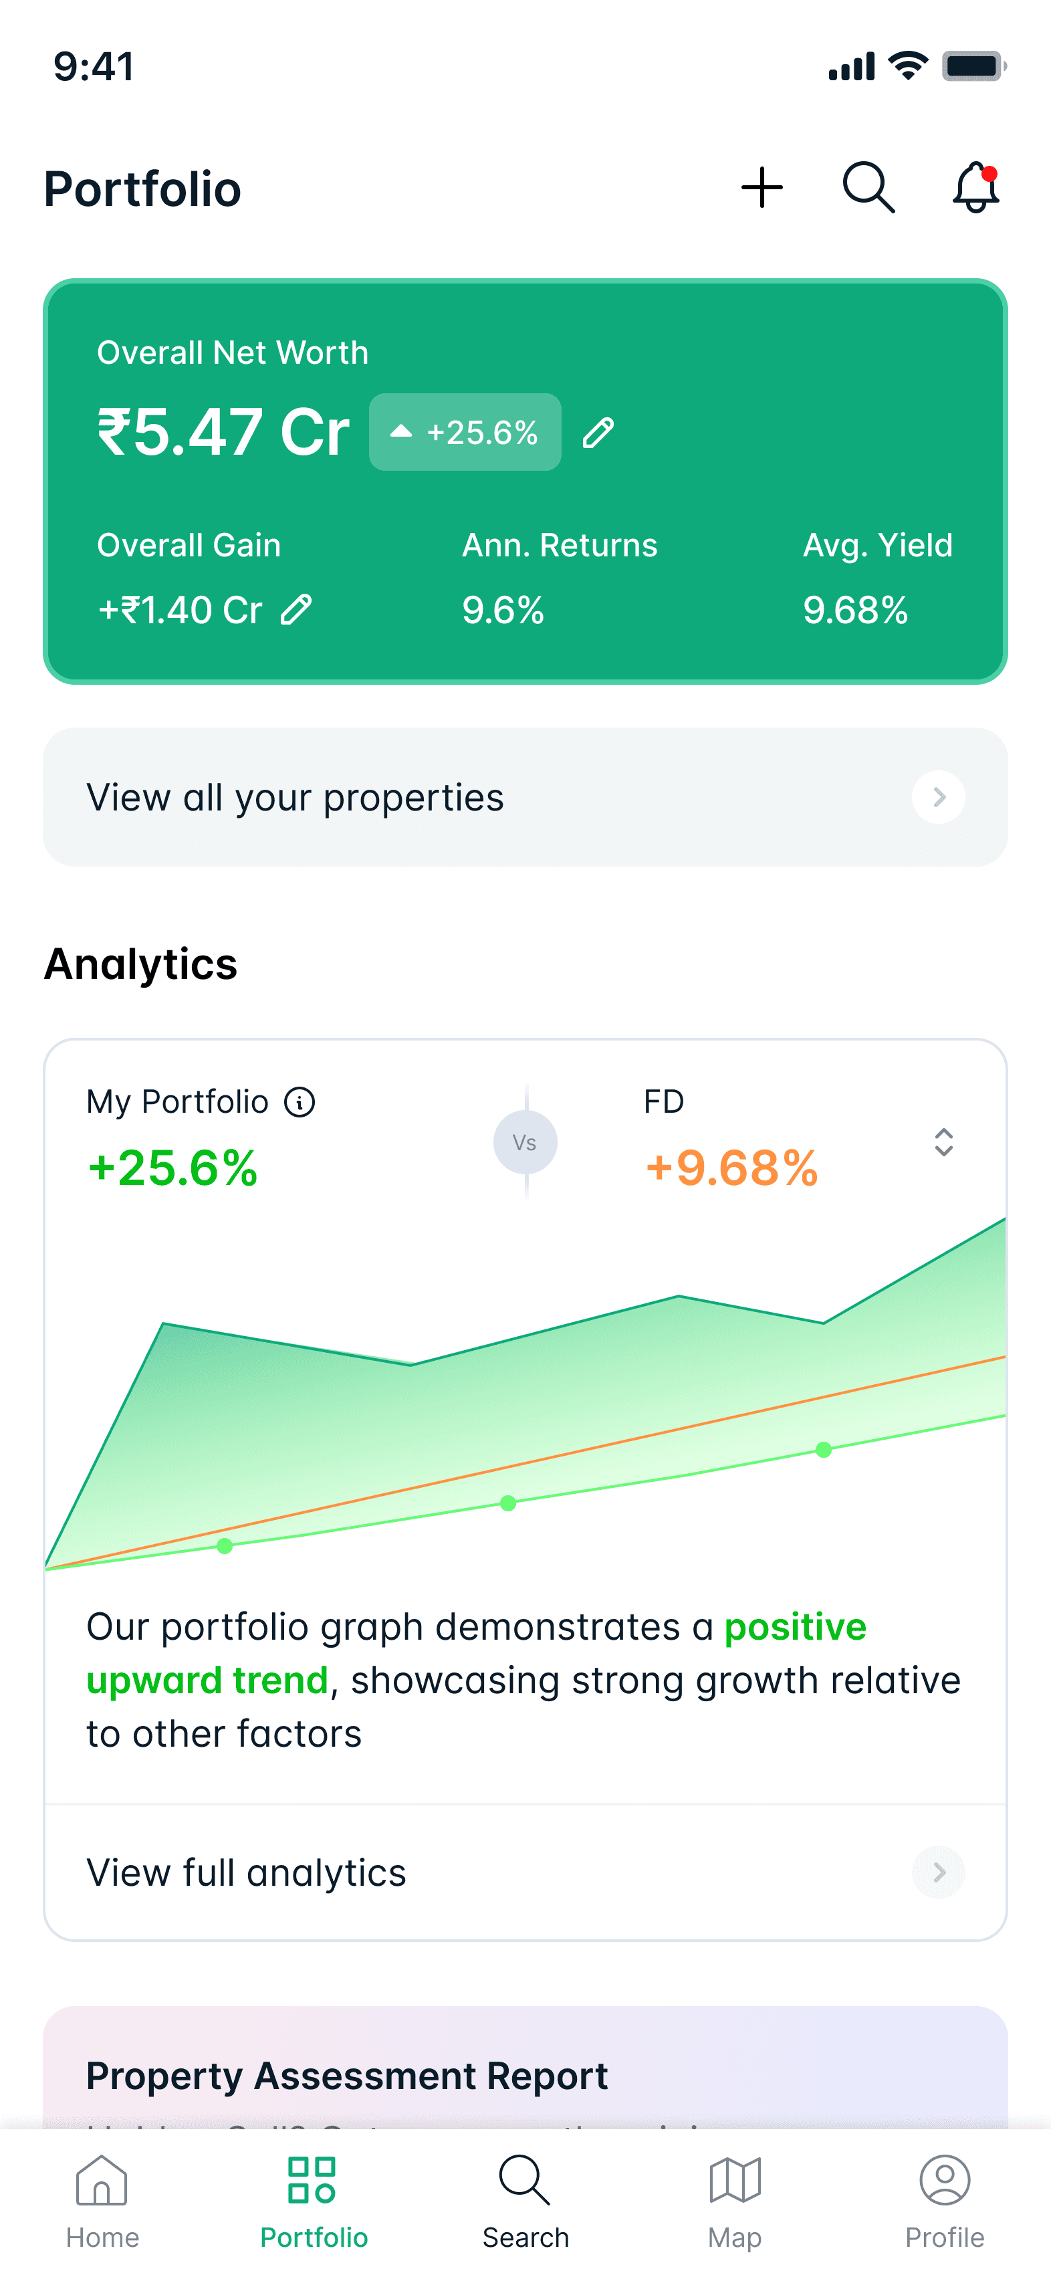This screenshot has width=1051, height=2279.
Task: Select the middle green data point on graph
Action: tap(508, 1503)
